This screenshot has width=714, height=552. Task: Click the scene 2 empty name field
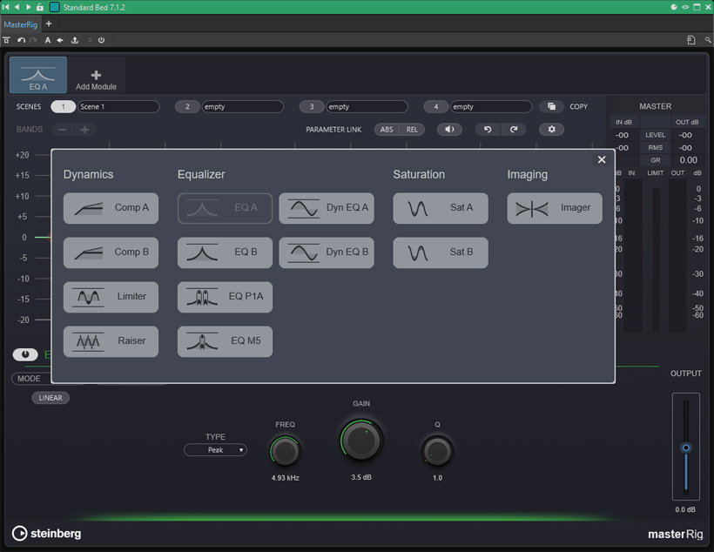pyautogui.click(x=243, y=106)
